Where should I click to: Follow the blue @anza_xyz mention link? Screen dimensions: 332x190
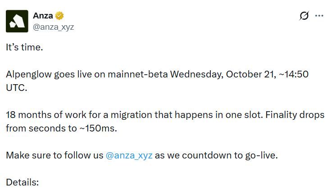[129, 155]
